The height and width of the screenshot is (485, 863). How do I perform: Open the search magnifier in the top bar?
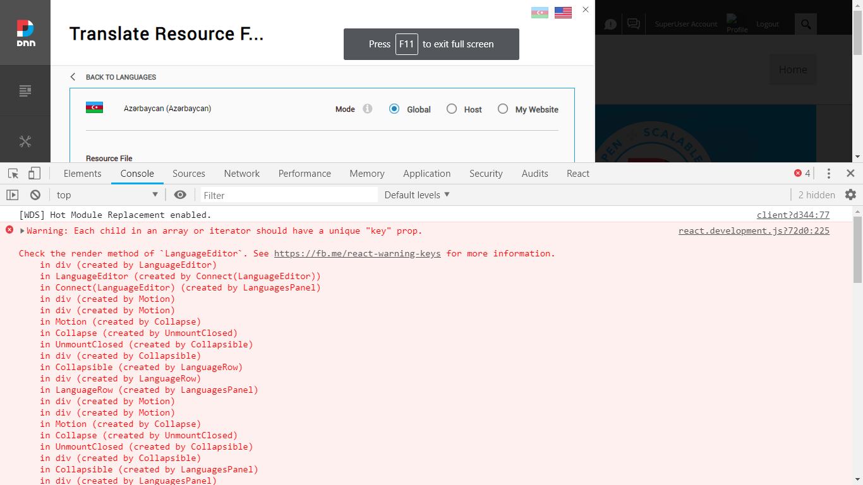806,23
